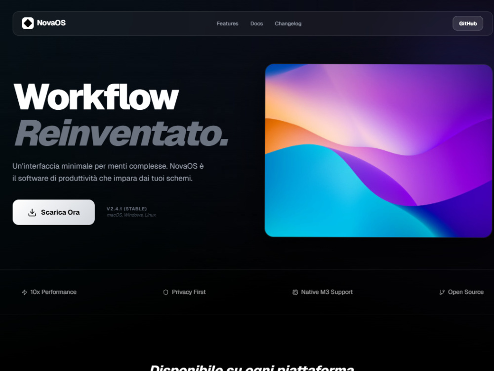
Task: Click the chip icon beside Native M3 Support
Action: point(295,292)
